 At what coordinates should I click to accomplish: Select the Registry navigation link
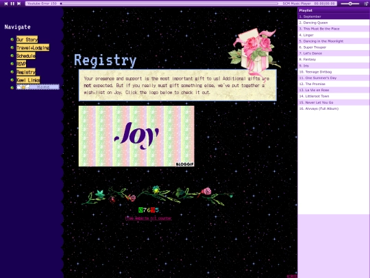point(26,72)
